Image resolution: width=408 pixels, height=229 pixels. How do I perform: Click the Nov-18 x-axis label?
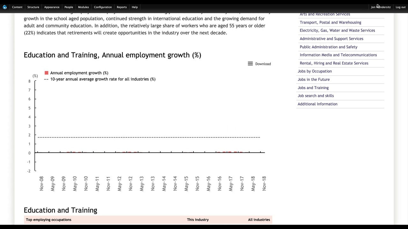tap(264, 184)
